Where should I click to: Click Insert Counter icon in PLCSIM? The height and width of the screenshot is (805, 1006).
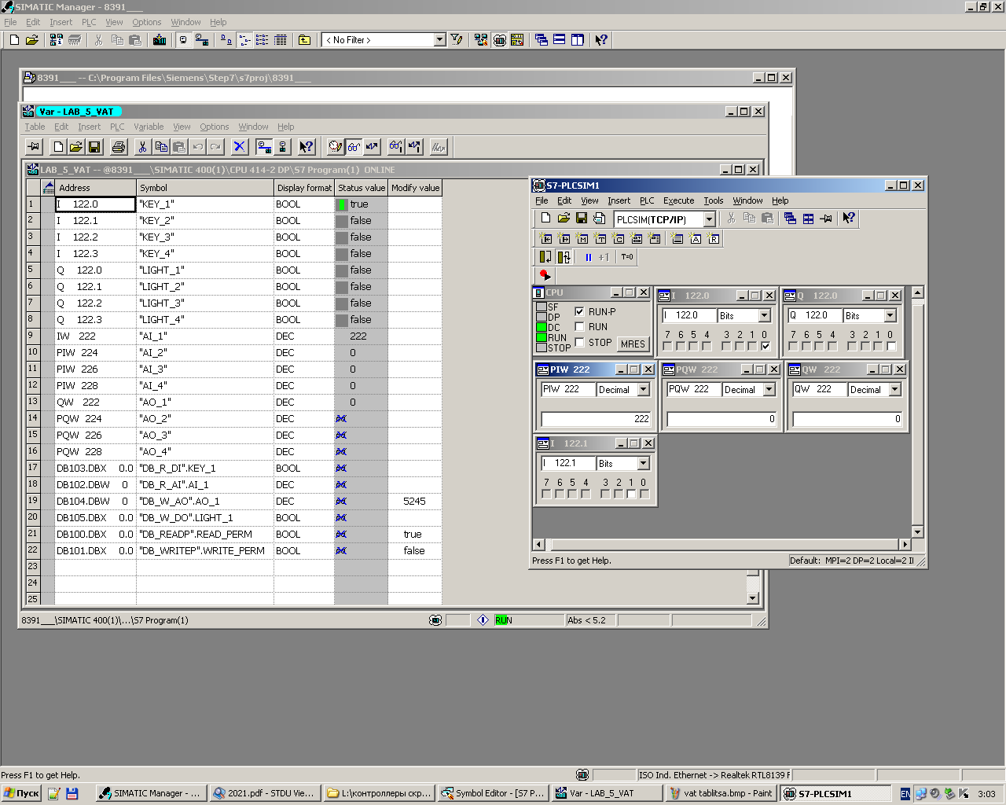coord(618,238)
